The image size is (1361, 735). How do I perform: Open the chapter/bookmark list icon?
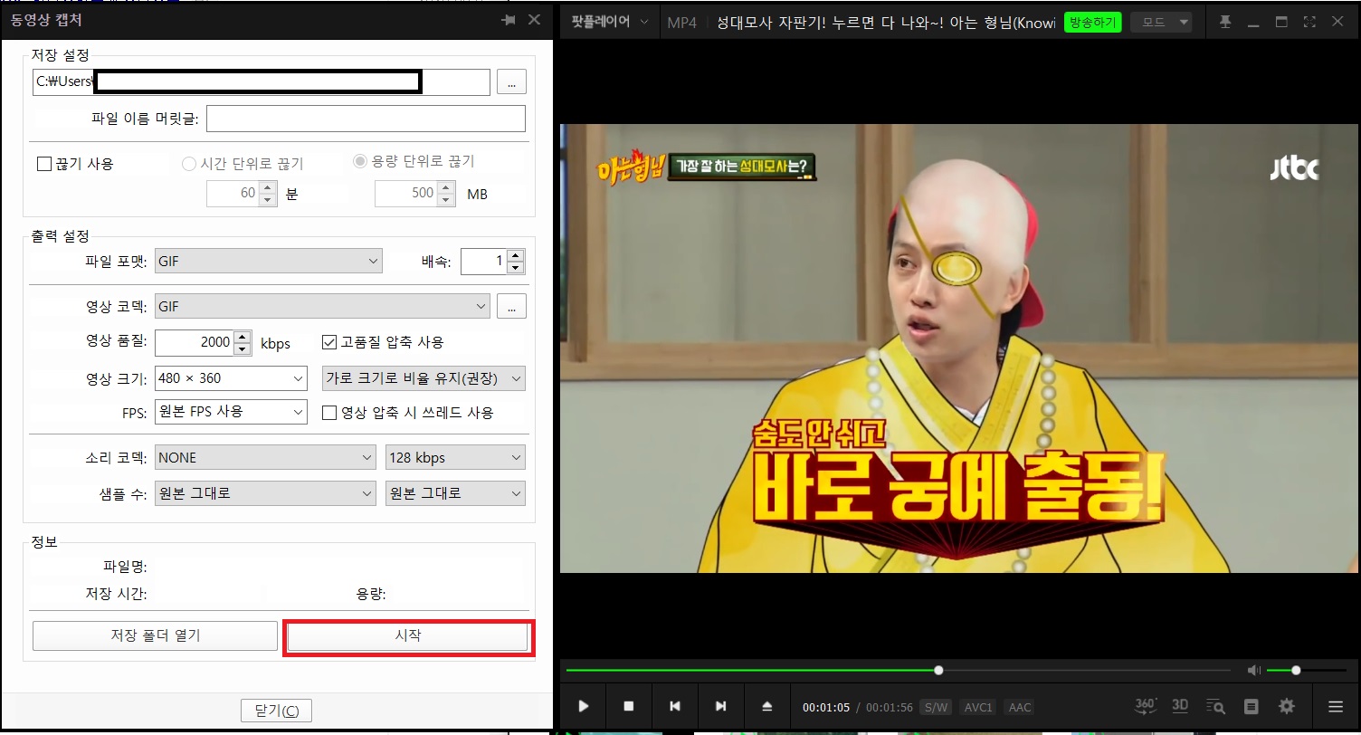[x=1252, y=707]
